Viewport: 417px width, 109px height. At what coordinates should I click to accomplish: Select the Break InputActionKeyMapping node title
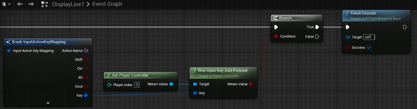point(39,42)
